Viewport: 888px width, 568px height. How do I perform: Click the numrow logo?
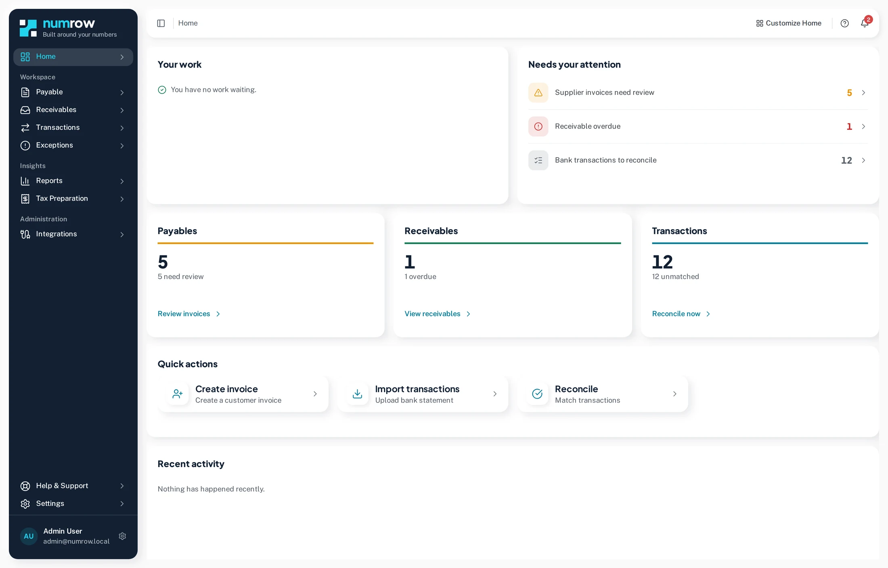(68, 28)
